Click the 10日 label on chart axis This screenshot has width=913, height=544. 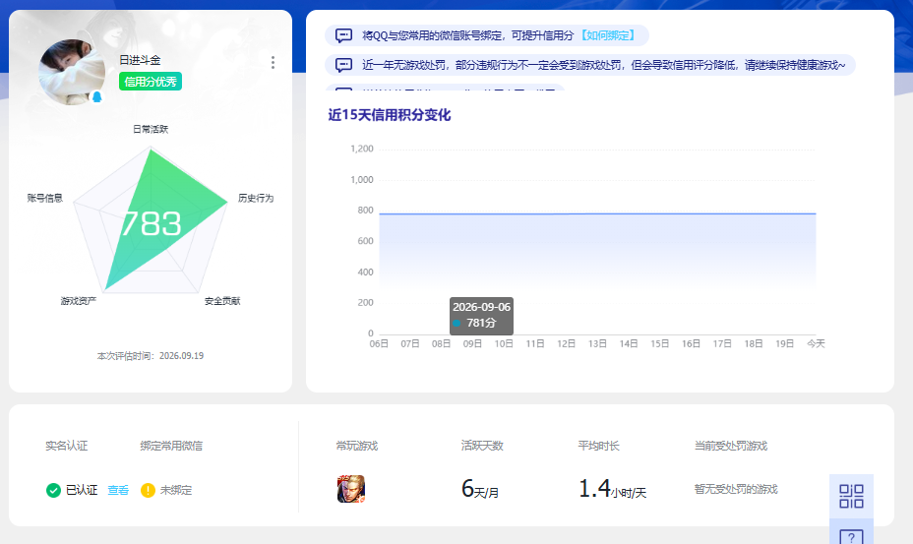pyautogui.click(x=504, y=343)
